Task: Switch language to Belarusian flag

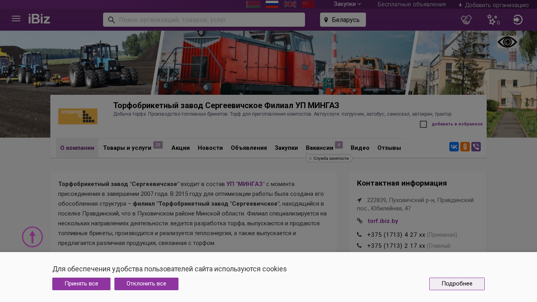Action: 253,4
